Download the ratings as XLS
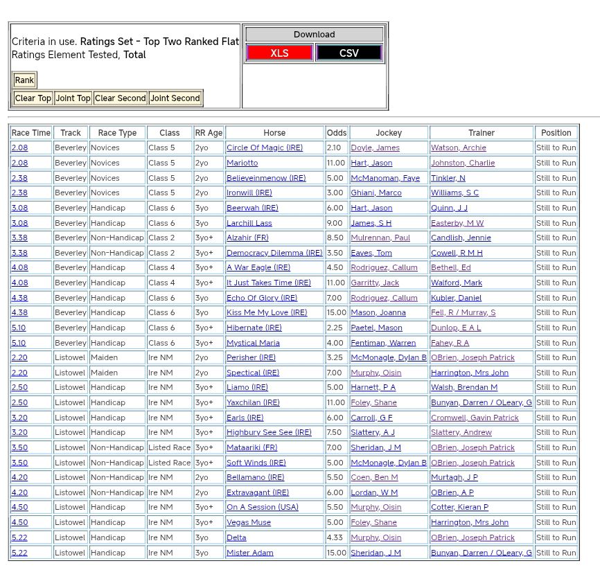The height and width of the screenshot is (570, 600). [279, 53]
